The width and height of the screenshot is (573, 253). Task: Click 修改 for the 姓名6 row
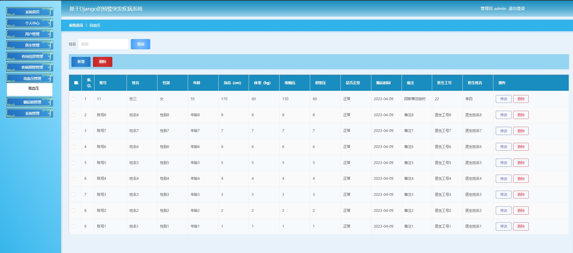(x=504, y=147)
